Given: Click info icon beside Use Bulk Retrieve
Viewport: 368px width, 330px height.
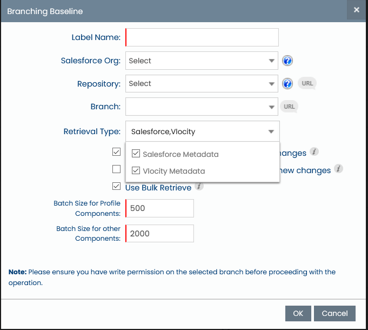Looking at the screenshot, I should coord(199,187).
